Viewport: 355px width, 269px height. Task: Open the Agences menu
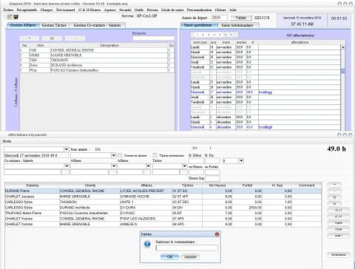coord(109,10)
